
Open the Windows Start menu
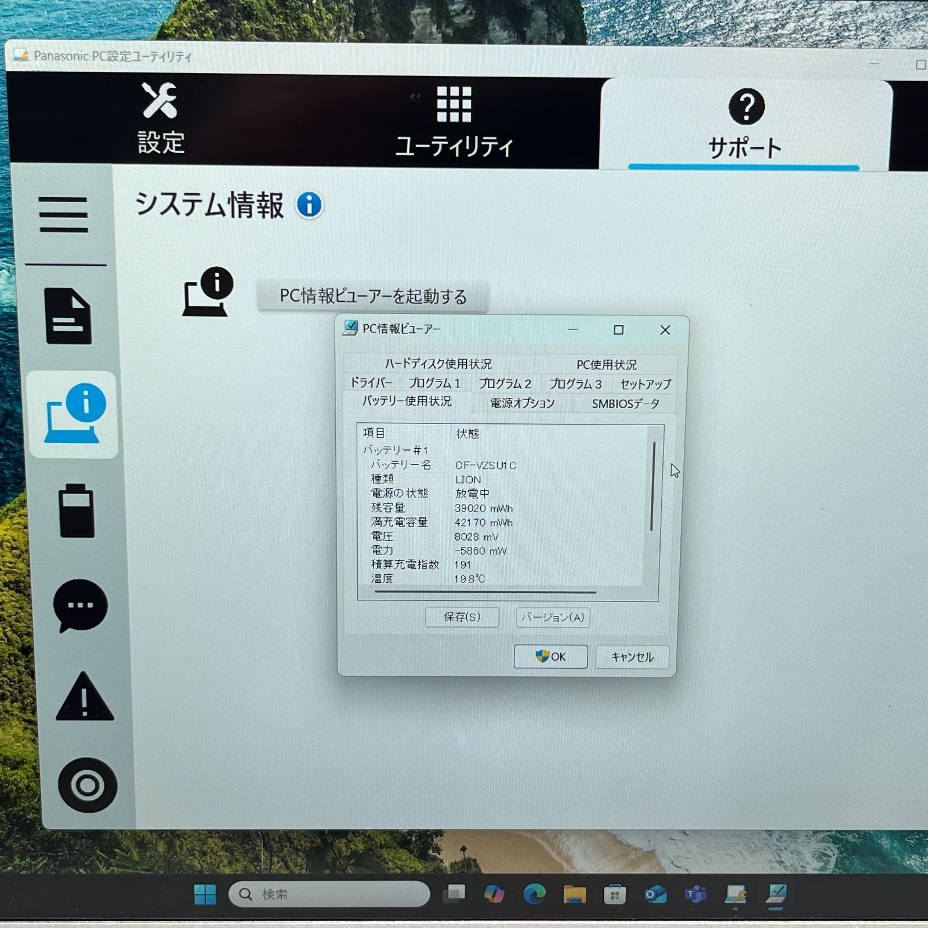coord(205,895)
